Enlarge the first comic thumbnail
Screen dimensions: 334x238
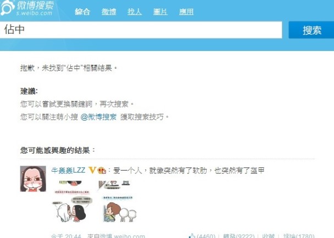pos(73,201)
